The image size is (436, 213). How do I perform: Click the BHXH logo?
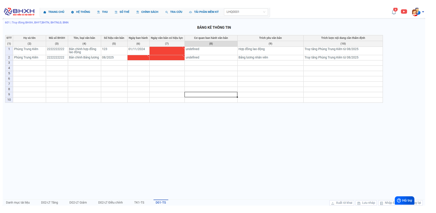point(19,12)
